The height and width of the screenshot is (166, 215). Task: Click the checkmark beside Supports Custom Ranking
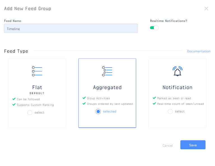(x=14, y=105)
